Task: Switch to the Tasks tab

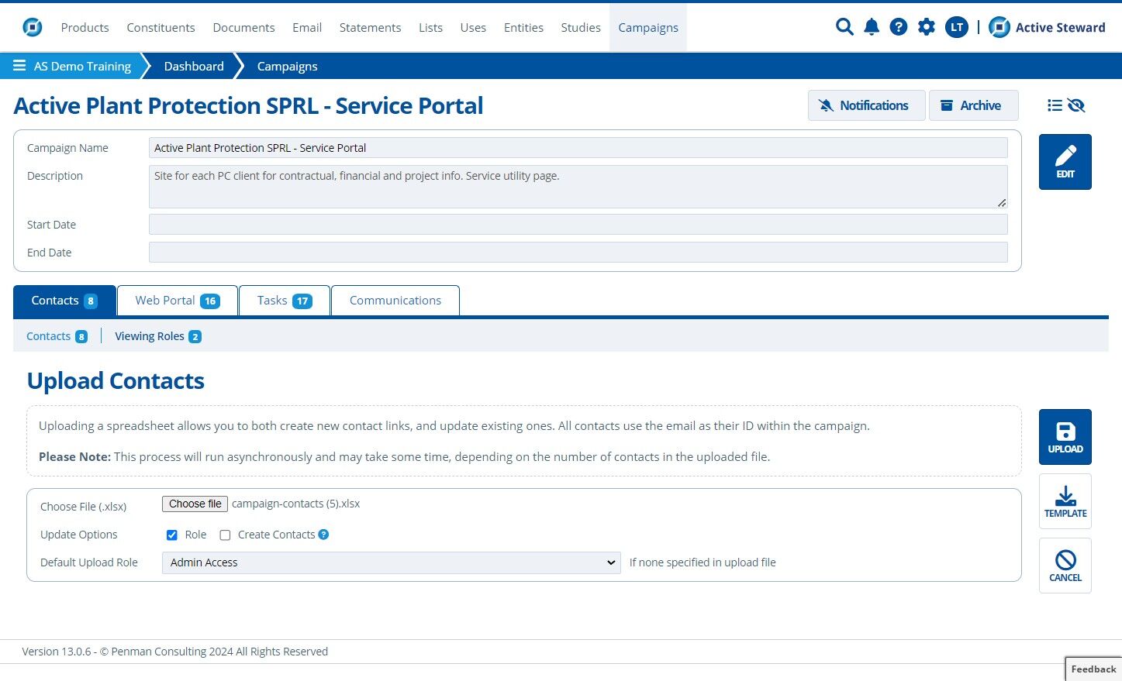Action: [x=285, y=301]
